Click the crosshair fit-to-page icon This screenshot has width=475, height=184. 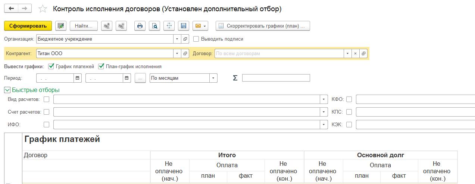tap(169, 26)
